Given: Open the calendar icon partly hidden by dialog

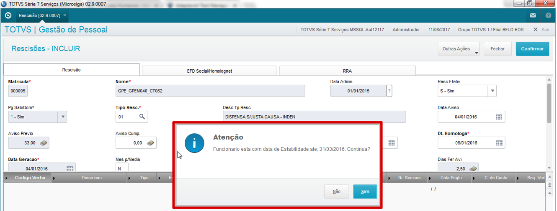Looking at the screenshot, I should (x=391, y=143).
